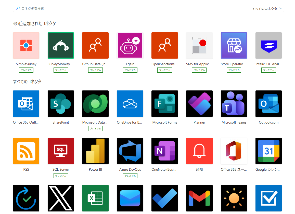Click the 通知 name label
295x214 pixels.
[x=199, y=169]
